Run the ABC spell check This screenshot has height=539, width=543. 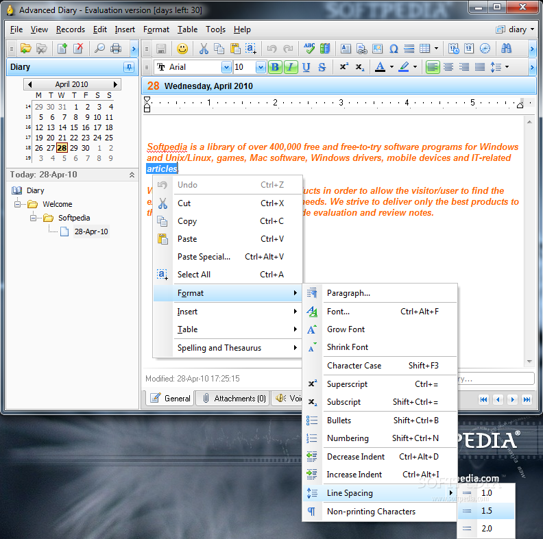pyautogui.click(x=309, y=49)
